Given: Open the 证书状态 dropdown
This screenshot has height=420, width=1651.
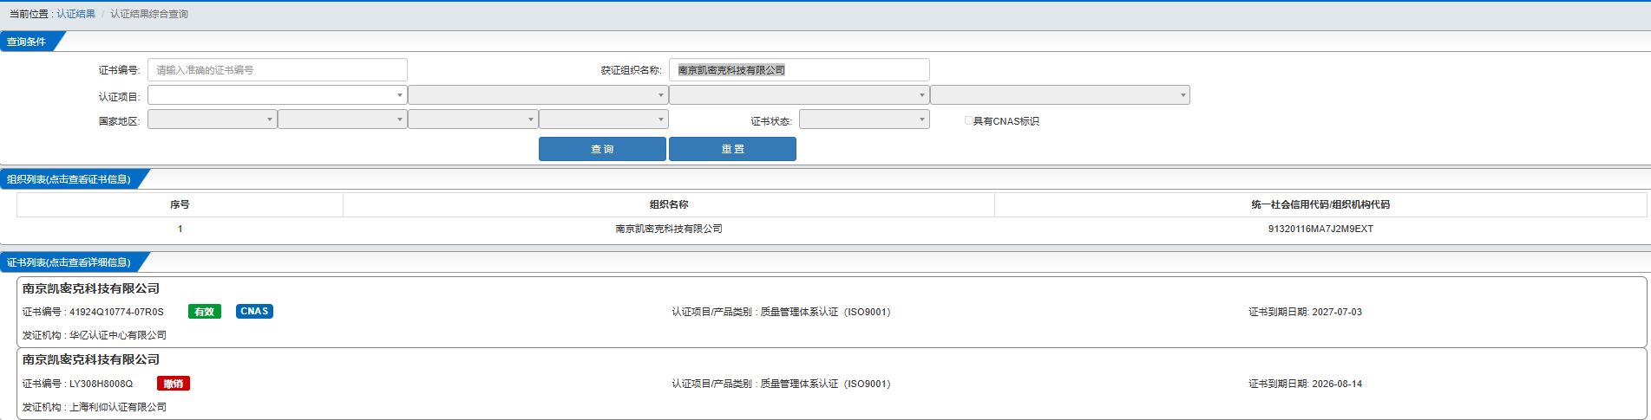Looking at the screenshot, I should coord(864,120).
